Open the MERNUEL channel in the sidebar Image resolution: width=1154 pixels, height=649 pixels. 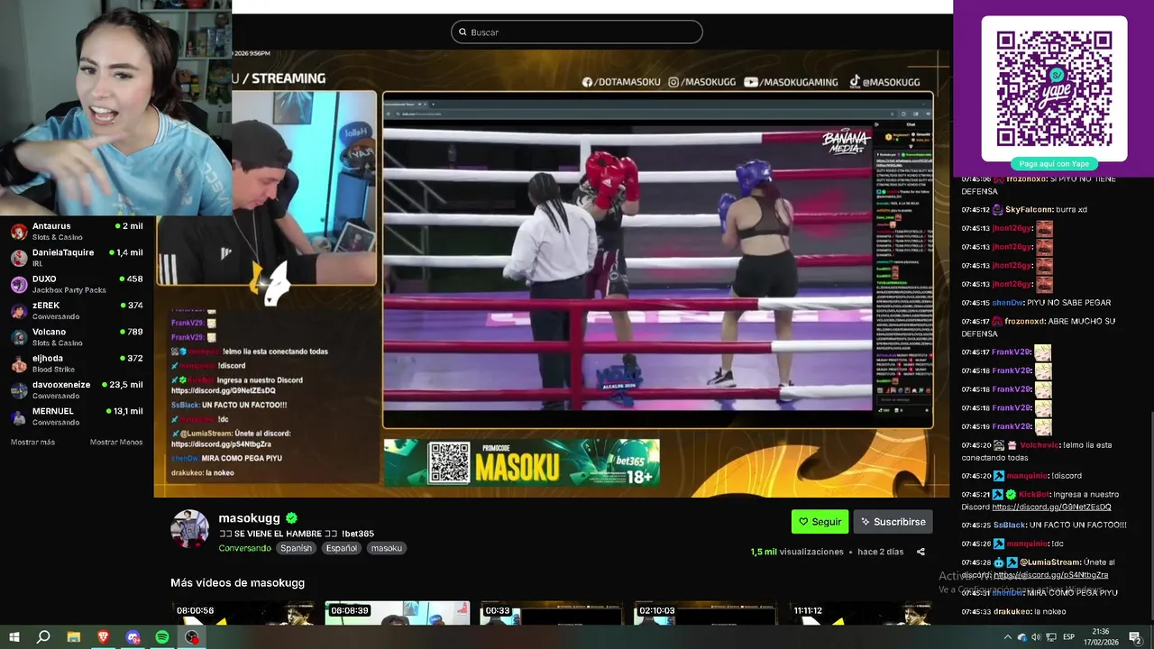coord(77,416)
